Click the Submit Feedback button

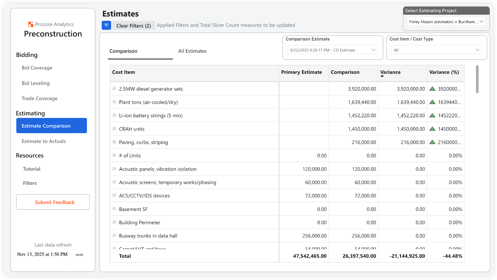pos(53,202)
